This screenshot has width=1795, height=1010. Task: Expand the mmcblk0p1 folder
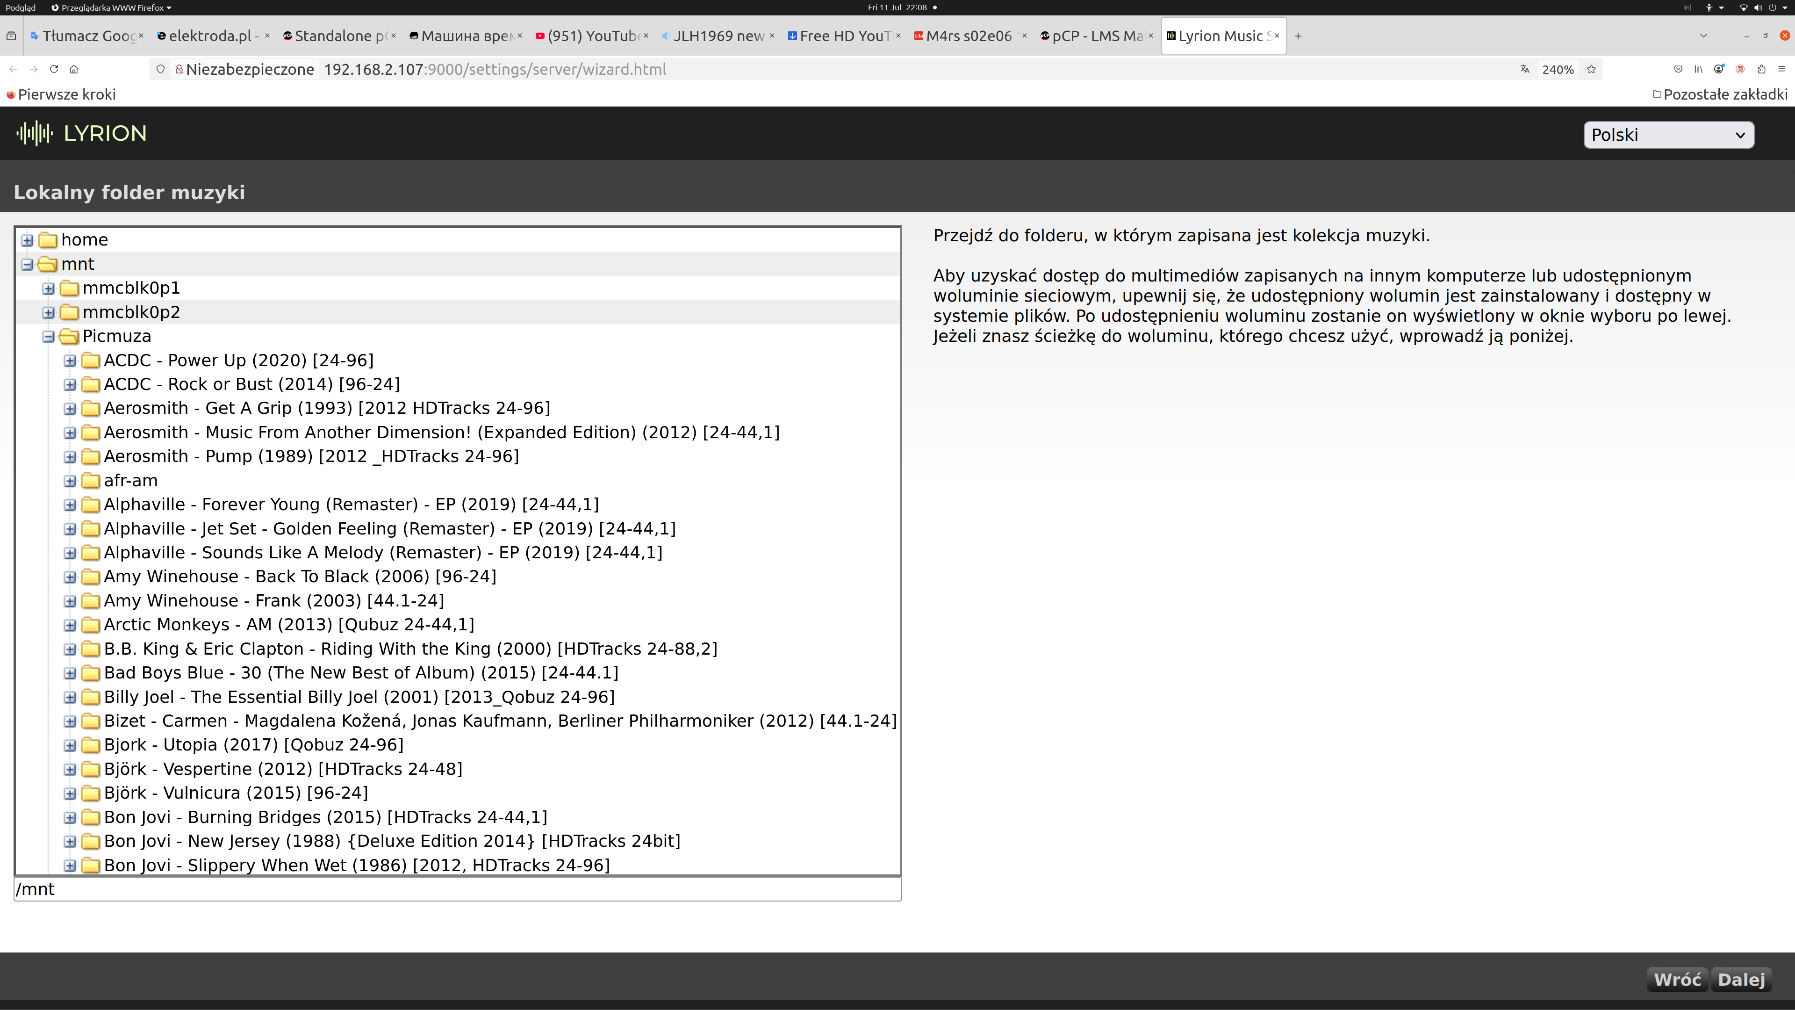[x=48, y=289]
